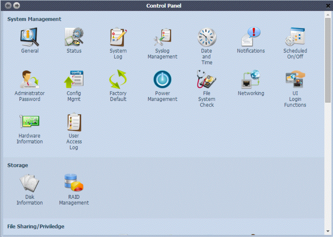Open Hardware Information icon
The image size is (333, 237).
(x=30, y=122)
